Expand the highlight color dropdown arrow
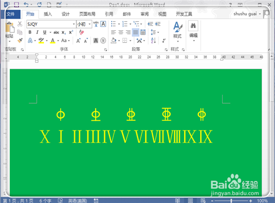Screen dimensions: 275x203 pyautogui.click(x=47, y=41)
